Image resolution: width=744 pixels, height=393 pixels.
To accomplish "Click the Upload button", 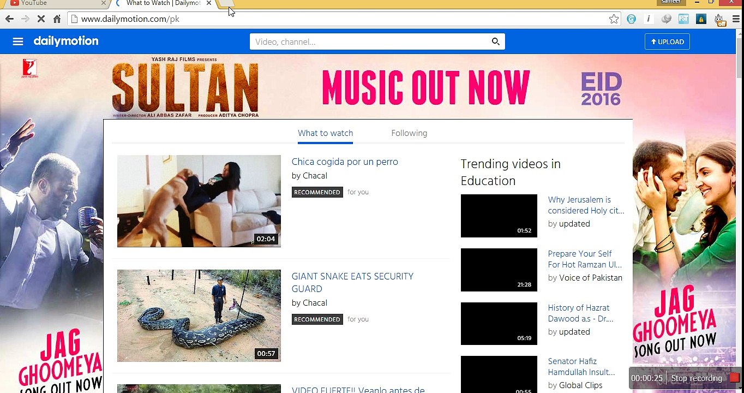I will tap(667, 42).
